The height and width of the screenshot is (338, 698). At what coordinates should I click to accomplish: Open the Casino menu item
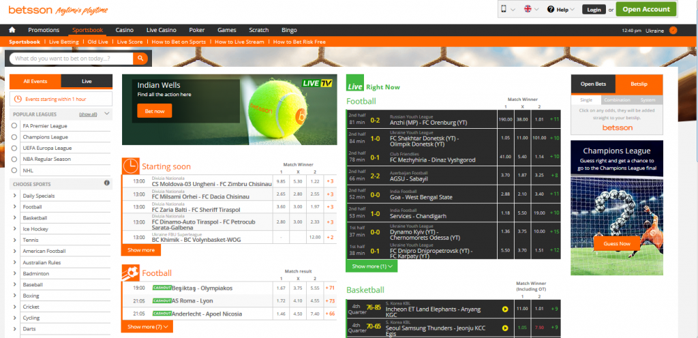point(125,30)
